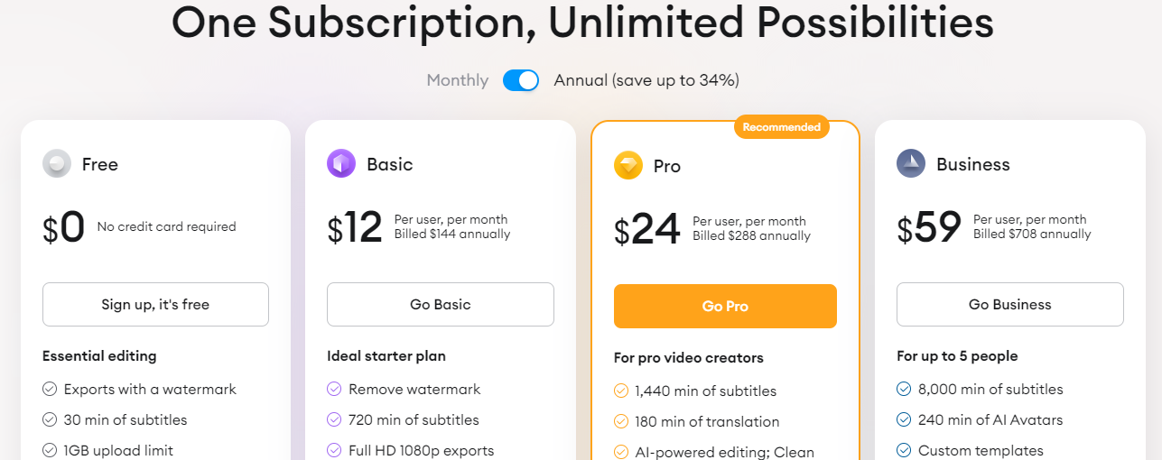The width and height of the screenshot is (1162, 460).
Task: Click the Full HD 1080p exports feature
Action: (422, 450)
